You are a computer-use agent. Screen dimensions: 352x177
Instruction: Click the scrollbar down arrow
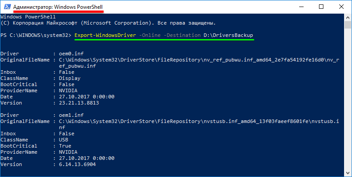click(348, 172)
